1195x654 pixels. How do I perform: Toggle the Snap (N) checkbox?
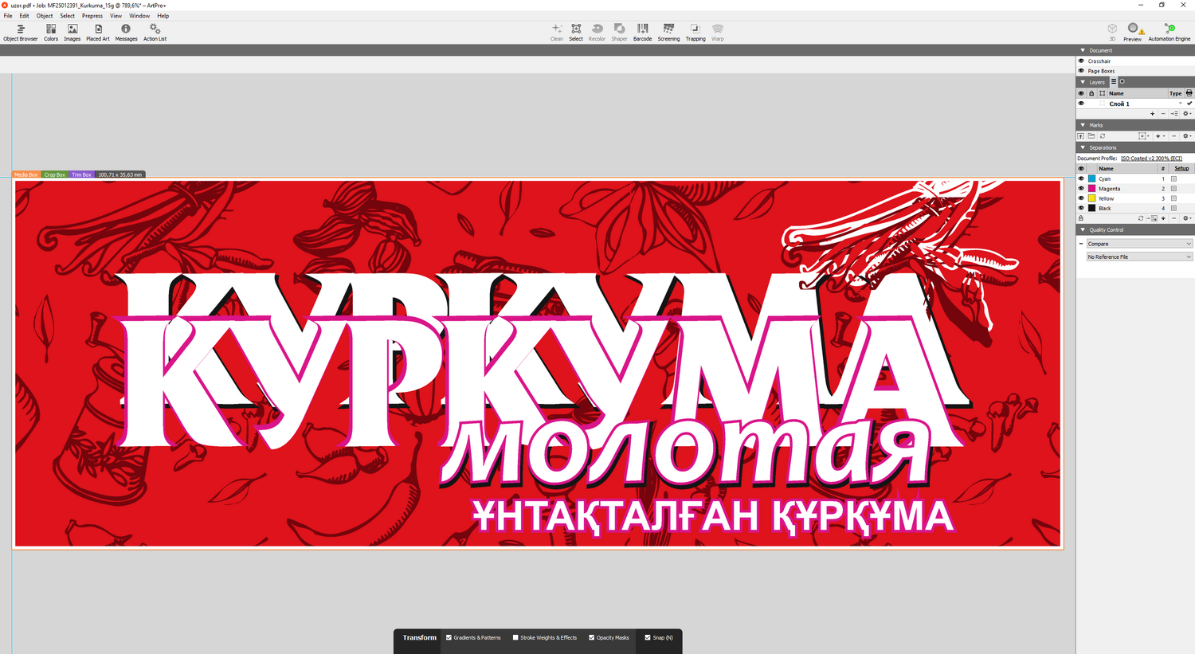pos(648,637)
